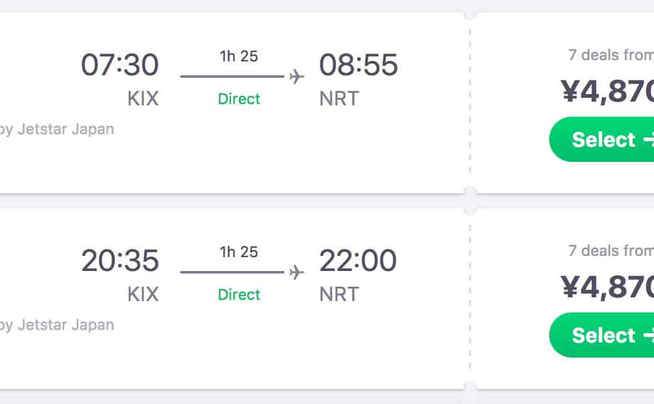Screen dimensions: 654x404
Task: Click the airplane icon on the 07:30 flight
Action: [x=296, y=77]
